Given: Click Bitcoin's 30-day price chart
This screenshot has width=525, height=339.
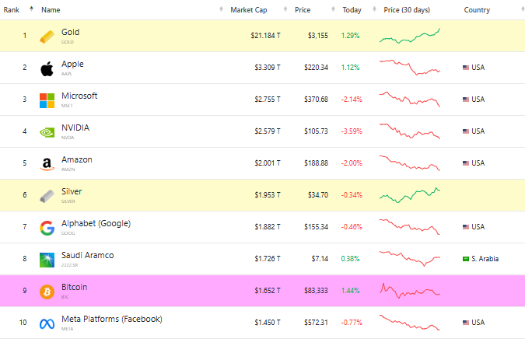Looking at the screenshot, I should tap(409, 291).
